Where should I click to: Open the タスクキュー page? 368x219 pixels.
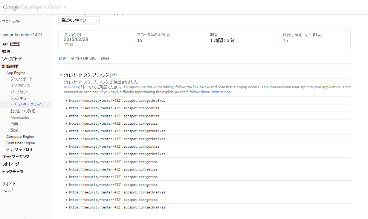point(20,98)
